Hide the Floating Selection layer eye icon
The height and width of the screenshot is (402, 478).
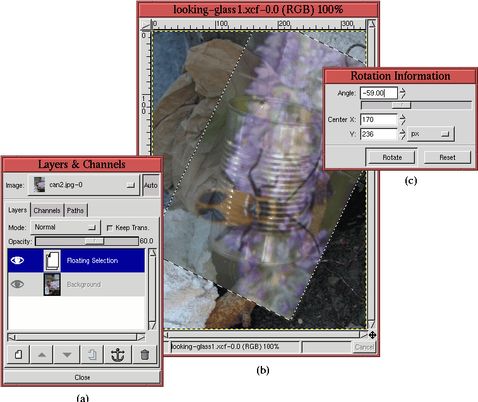(x=18, y=260)
